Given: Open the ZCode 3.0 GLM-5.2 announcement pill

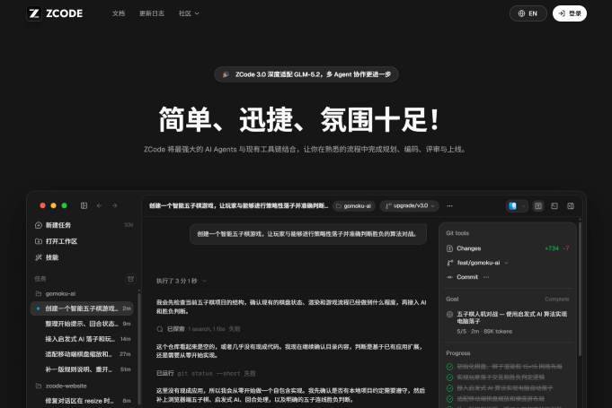Looking at the screenshot, I should pyautogui.click(x=306, y=74).
